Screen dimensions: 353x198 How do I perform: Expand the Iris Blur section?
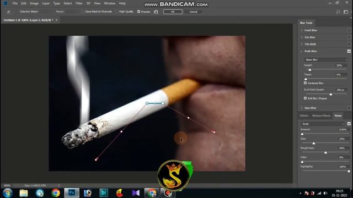(302, 37)
